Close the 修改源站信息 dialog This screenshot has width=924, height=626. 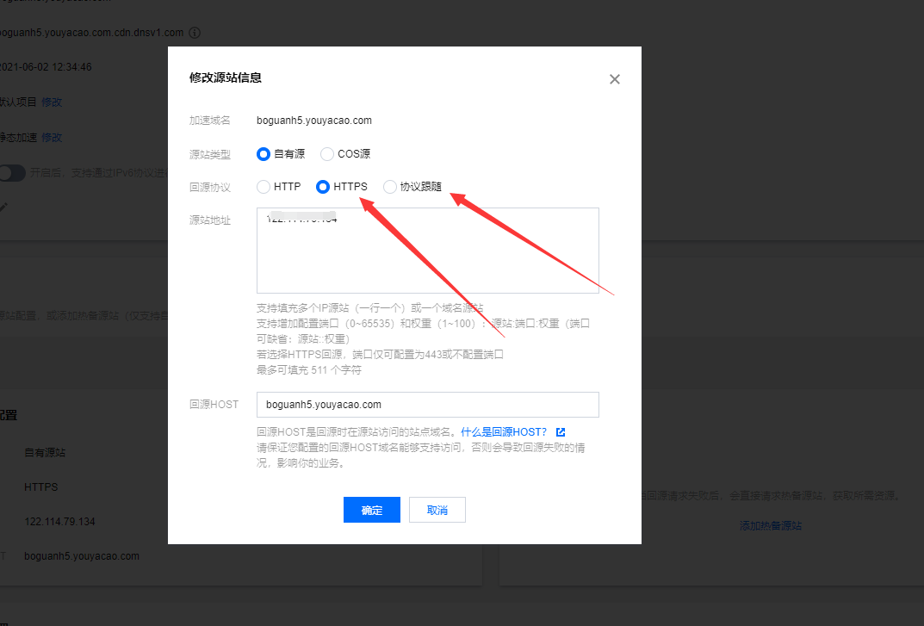(615, 79)
